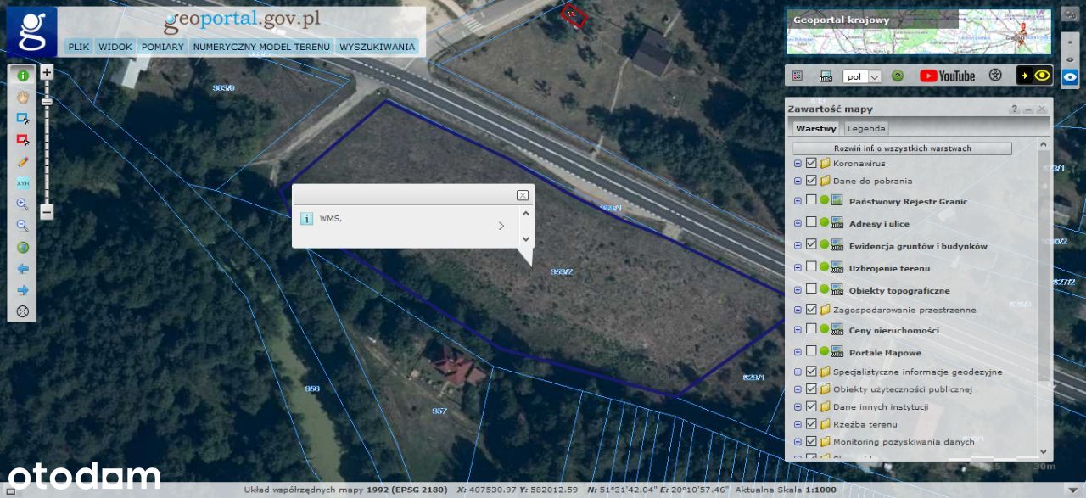The width and height of the screenshot is (1086, 498).
Task: Click the plus zoom button above slider
Action: point(47,73)
